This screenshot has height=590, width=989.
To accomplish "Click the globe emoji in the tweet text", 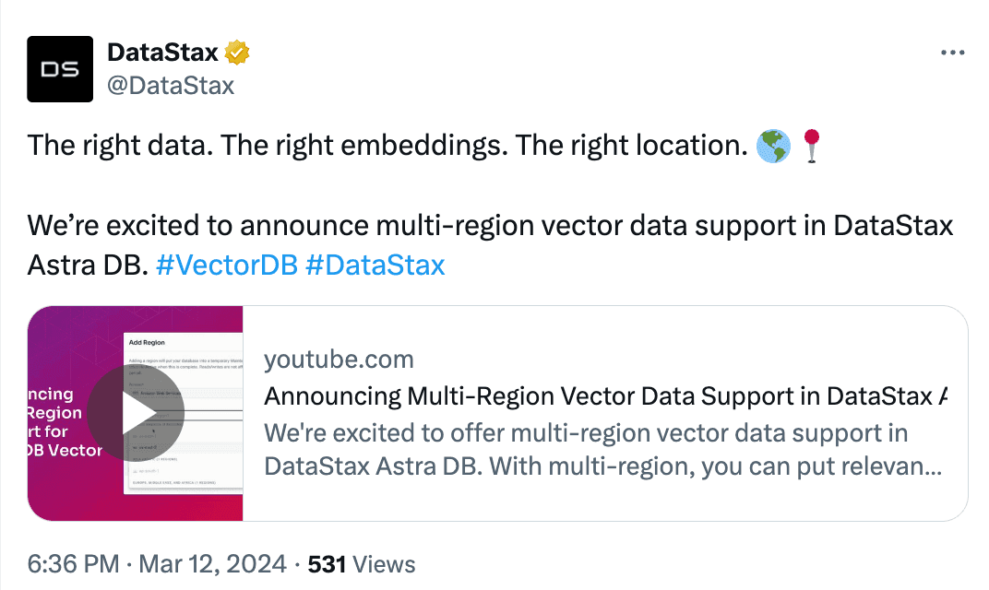I will pos(774,146).
